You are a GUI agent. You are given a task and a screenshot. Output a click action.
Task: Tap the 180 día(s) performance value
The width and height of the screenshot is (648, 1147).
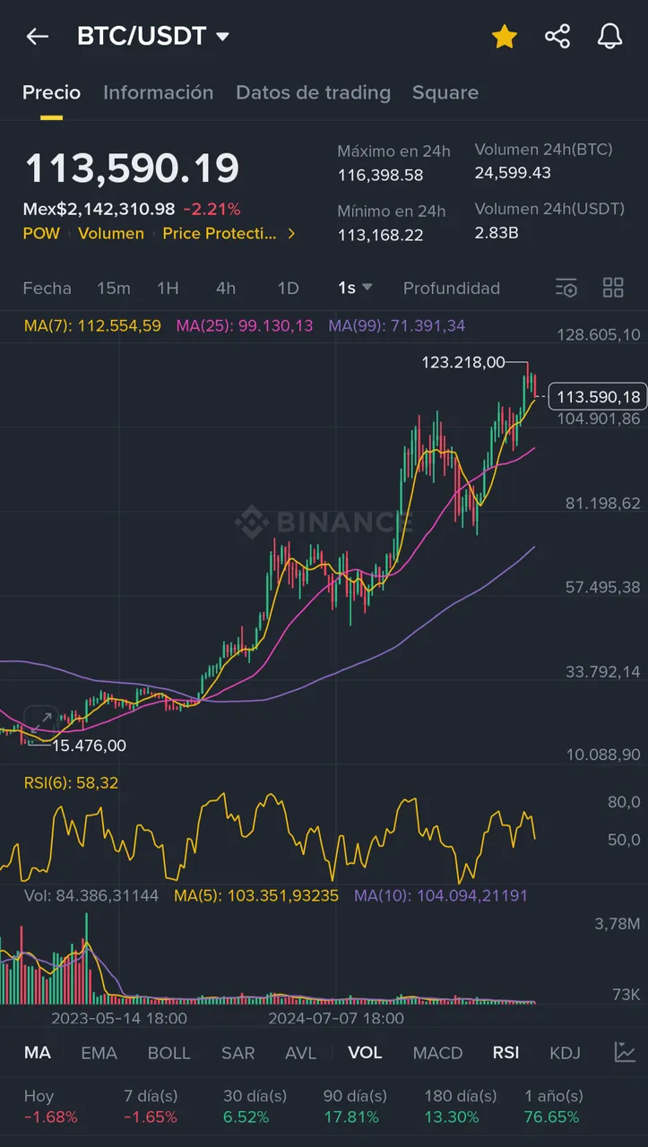tap(452, 1117)
